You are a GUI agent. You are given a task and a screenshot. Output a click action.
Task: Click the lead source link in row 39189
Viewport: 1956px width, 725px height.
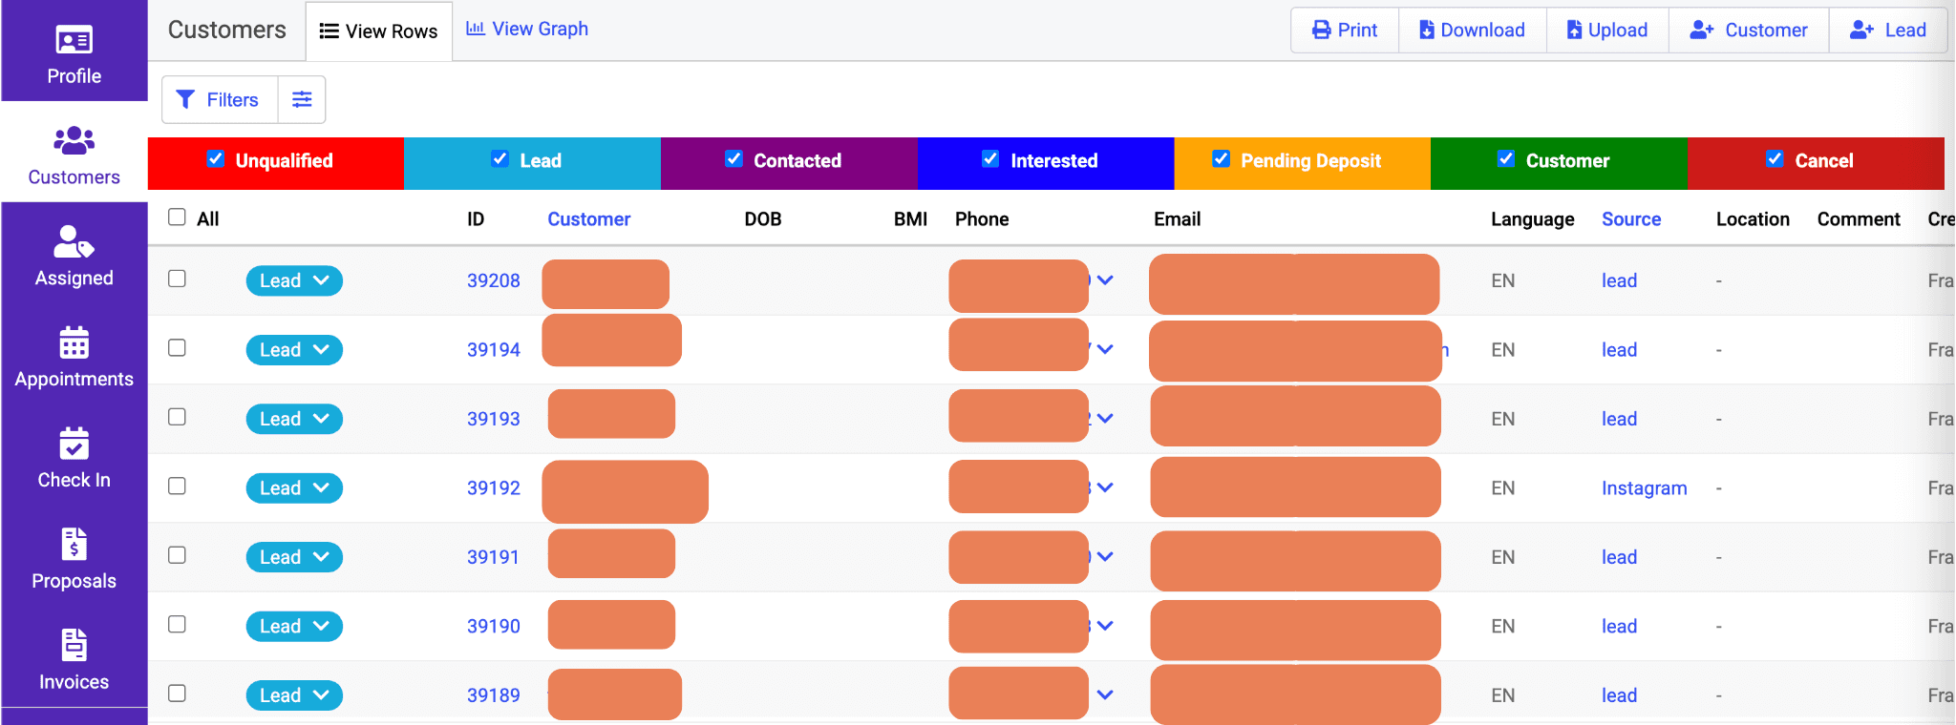(x=1619, y=695)
